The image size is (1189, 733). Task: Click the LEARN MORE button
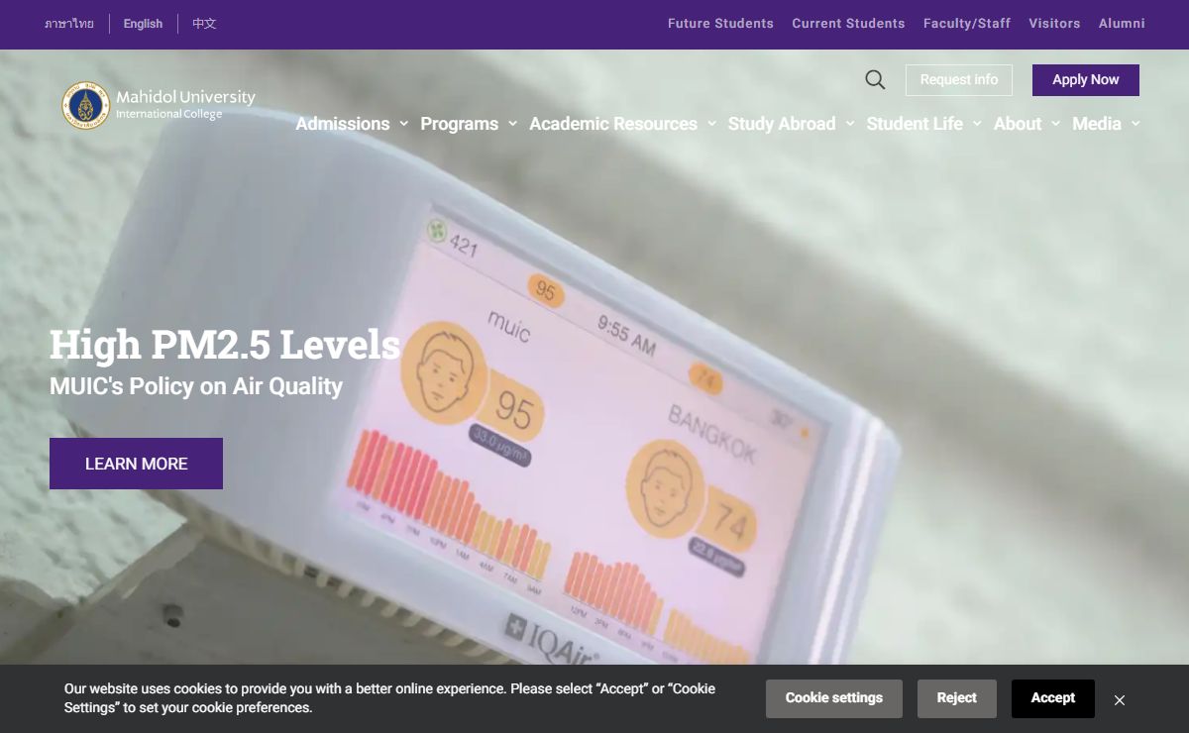[136, 464]
